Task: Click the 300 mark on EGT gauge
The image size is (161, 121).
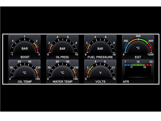Action: point(126,41)
